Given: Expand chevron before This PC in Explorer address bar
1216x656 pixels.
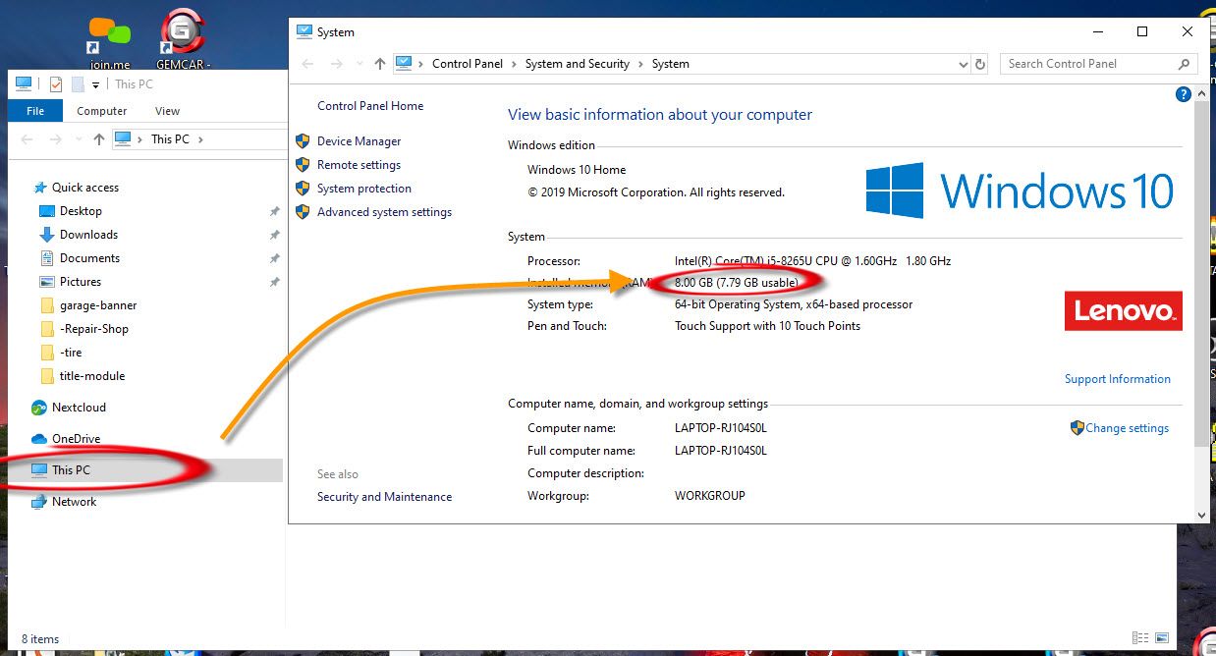Looking at the screenshot, I should [140, 139].
